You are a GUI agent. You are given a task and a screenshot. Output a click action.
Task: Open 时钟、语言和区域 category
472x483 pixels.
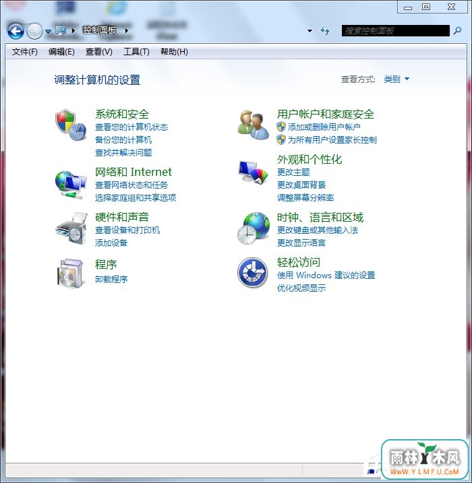(x=320, y=217)
